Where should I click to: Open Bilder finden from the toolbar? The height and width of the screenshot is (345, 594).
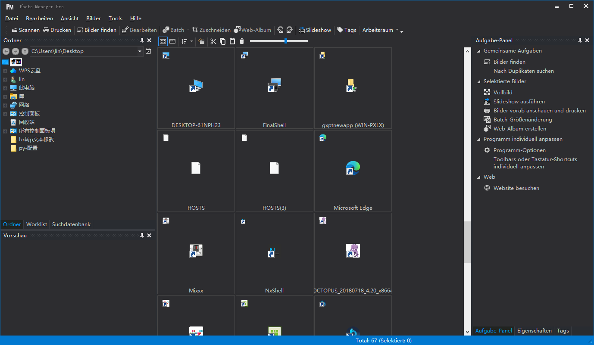click(x=97, y=30)
